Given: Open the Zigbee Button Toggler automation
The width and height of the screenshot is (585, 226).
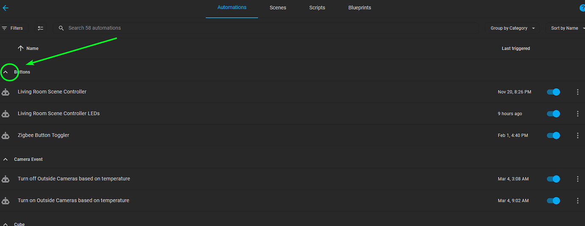Looking at the screenshot, I should click(x=43, y=135).
